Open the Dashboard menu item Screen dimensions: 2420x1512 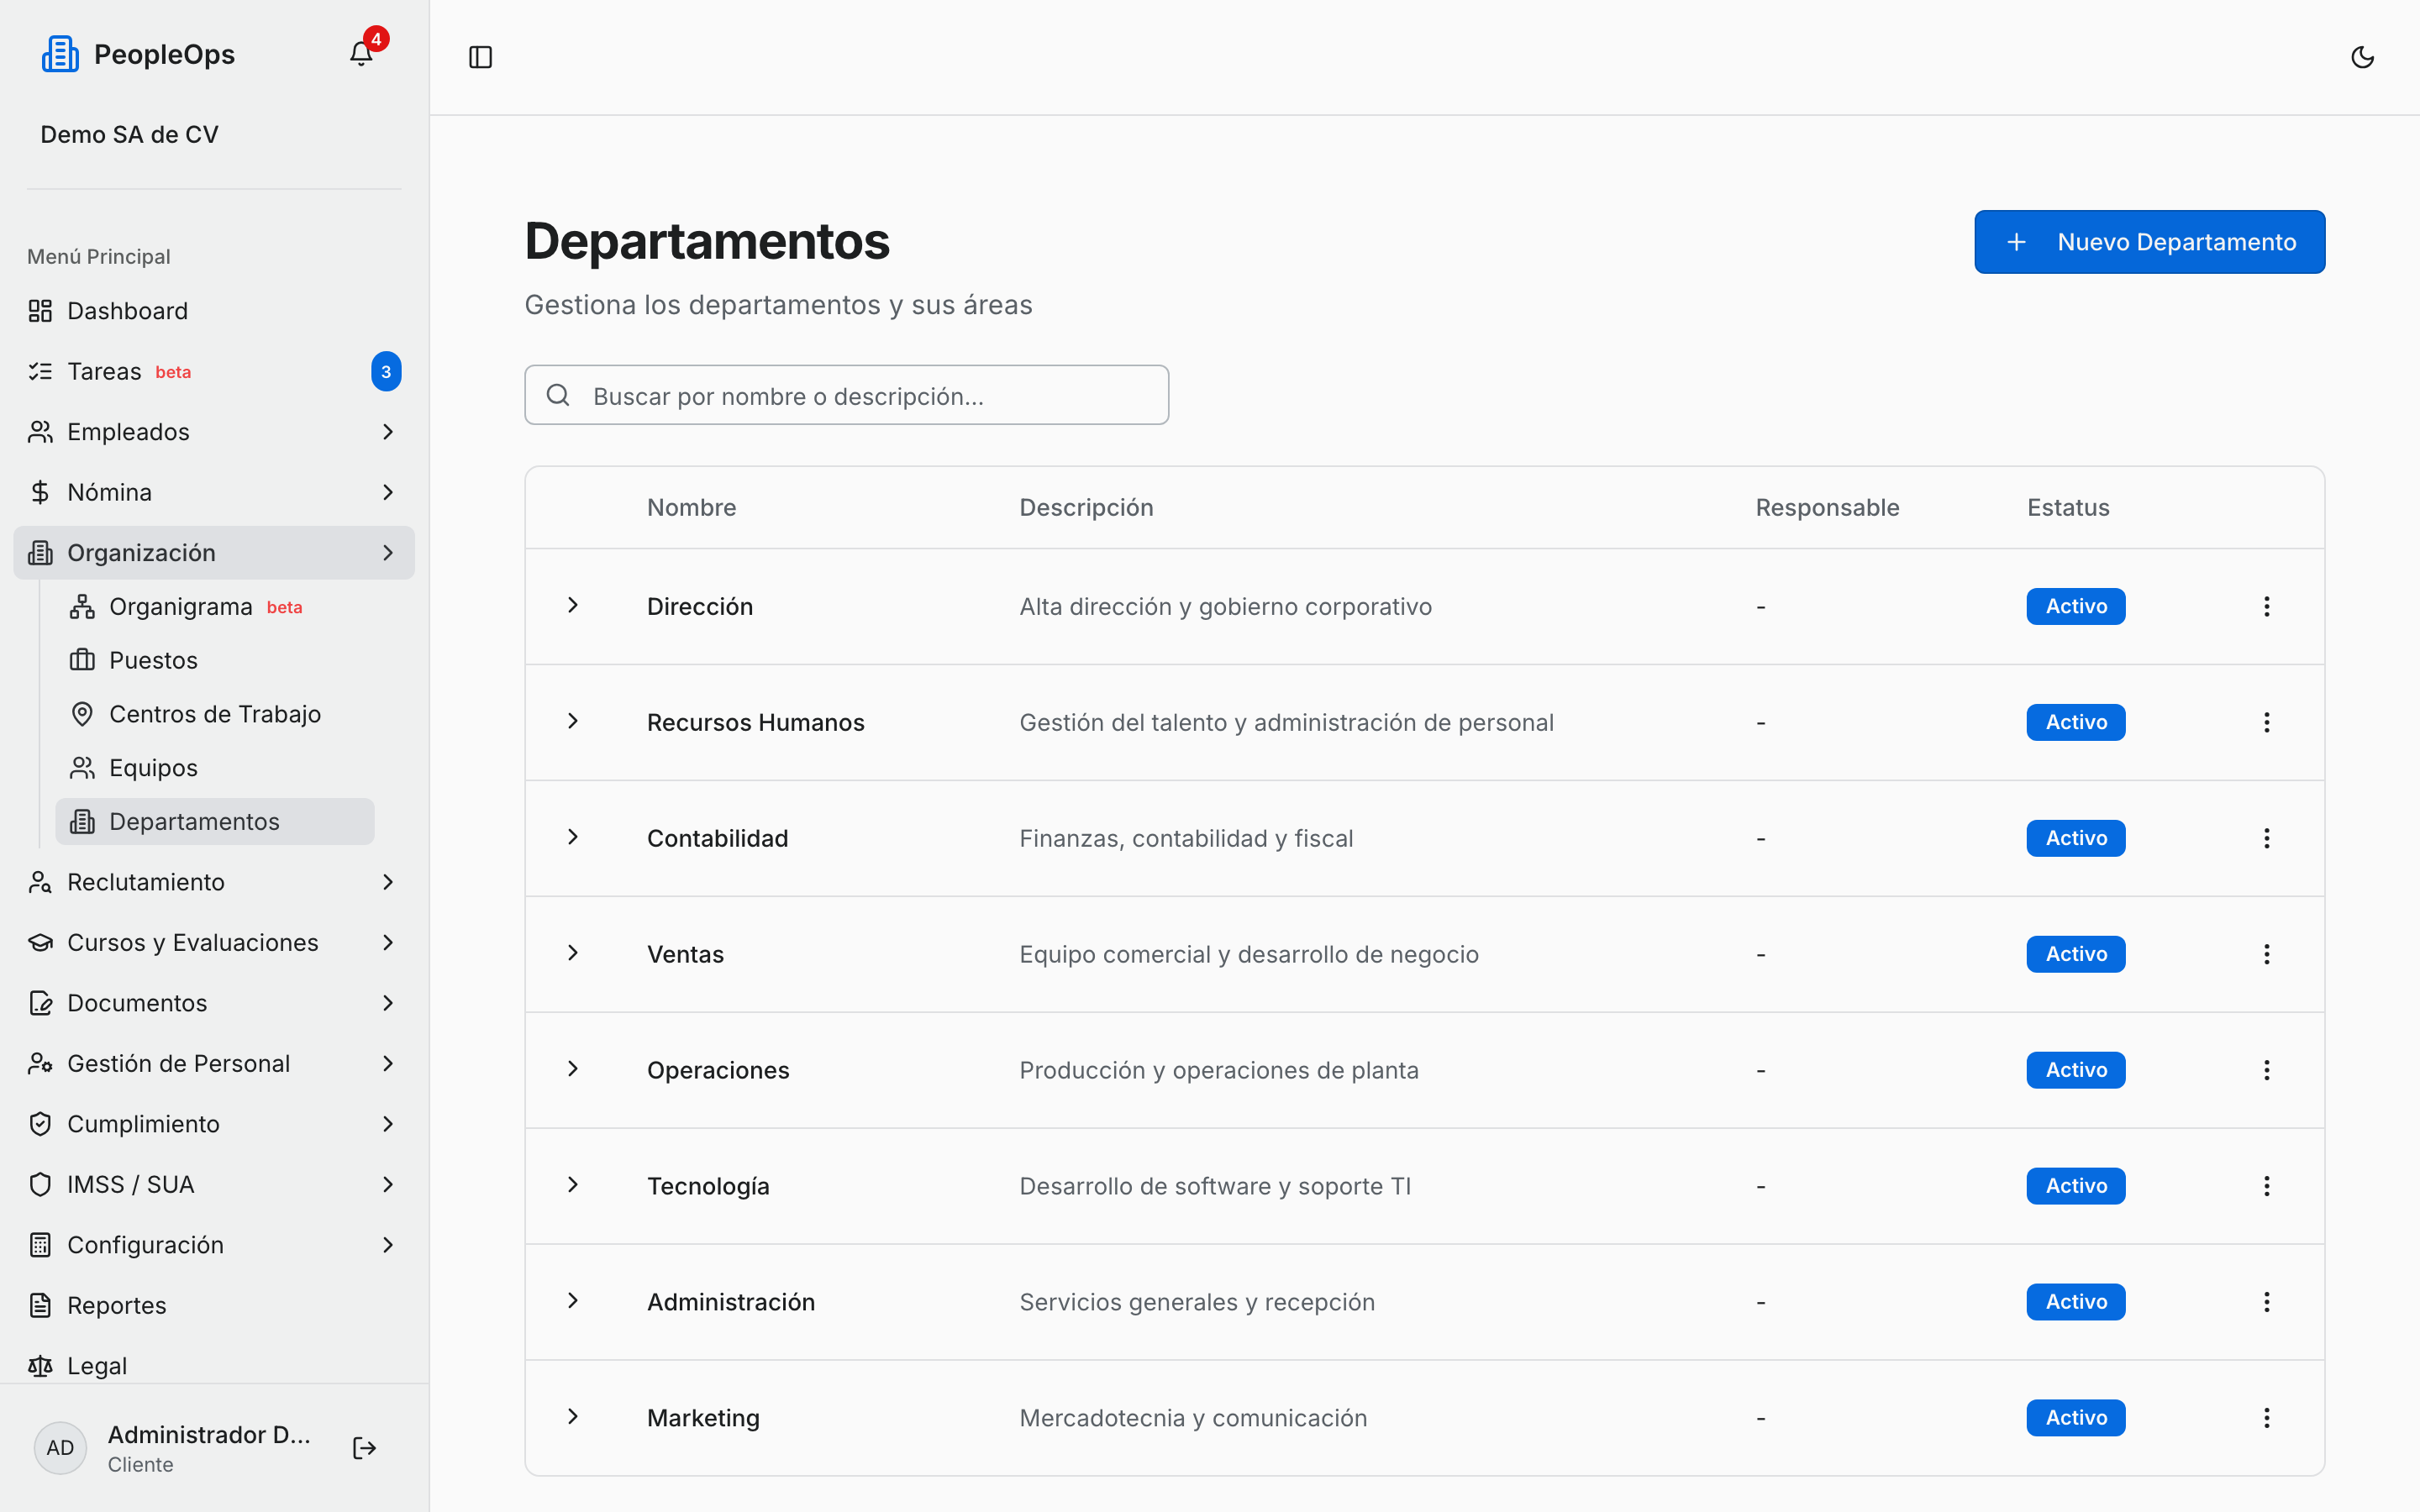(214, 311)
